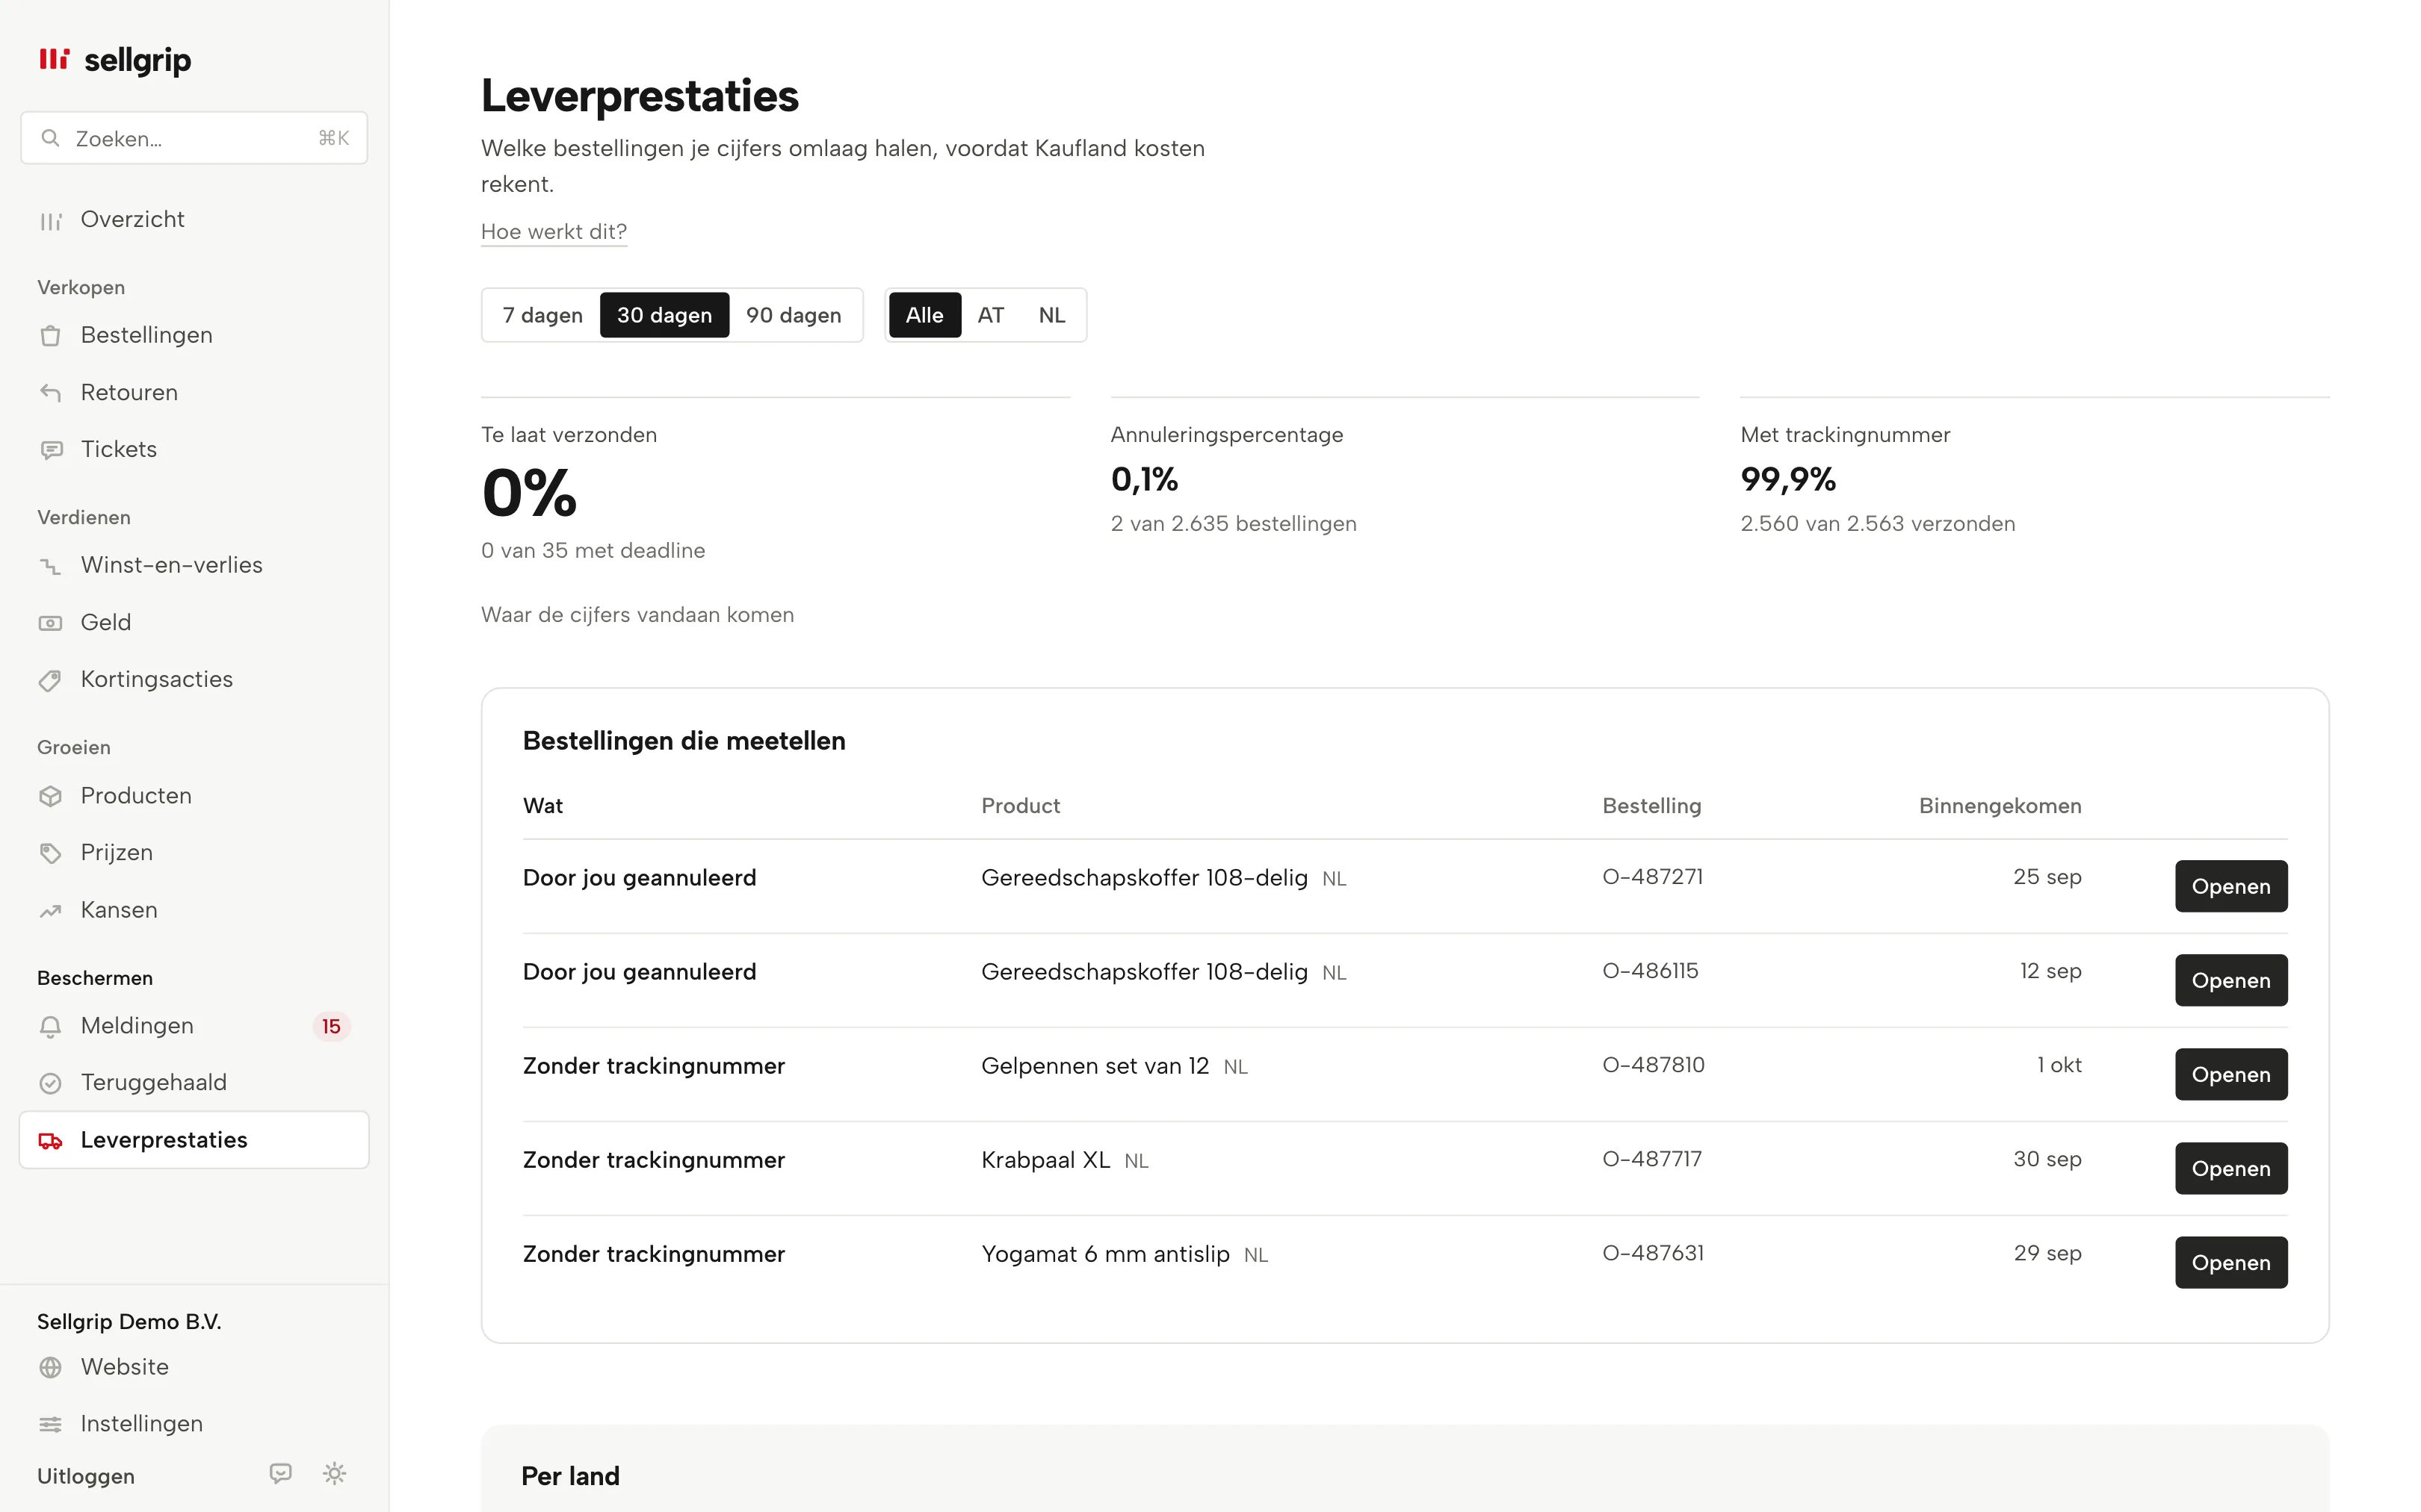Filter by NL country

[1051, 315]
